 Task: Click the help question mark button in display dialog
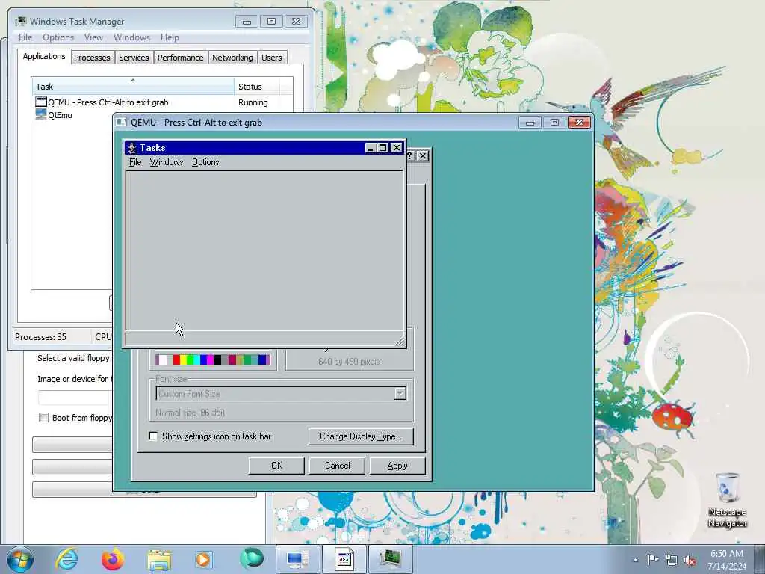[410, 155]
